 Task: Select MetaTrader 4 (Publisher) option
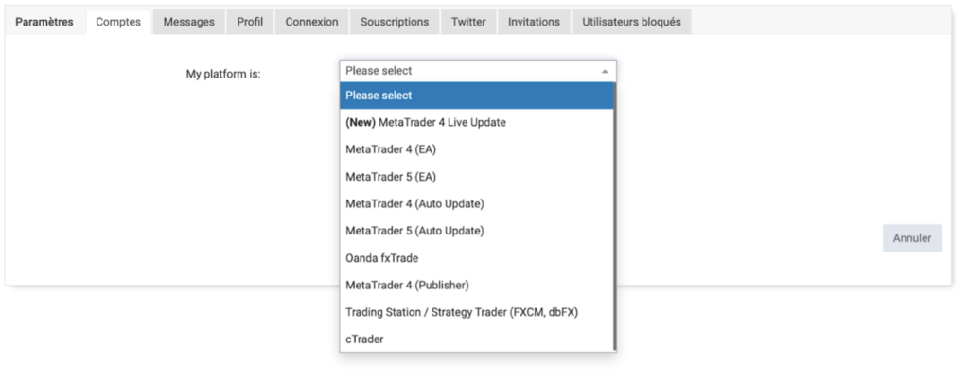[477, 285]
